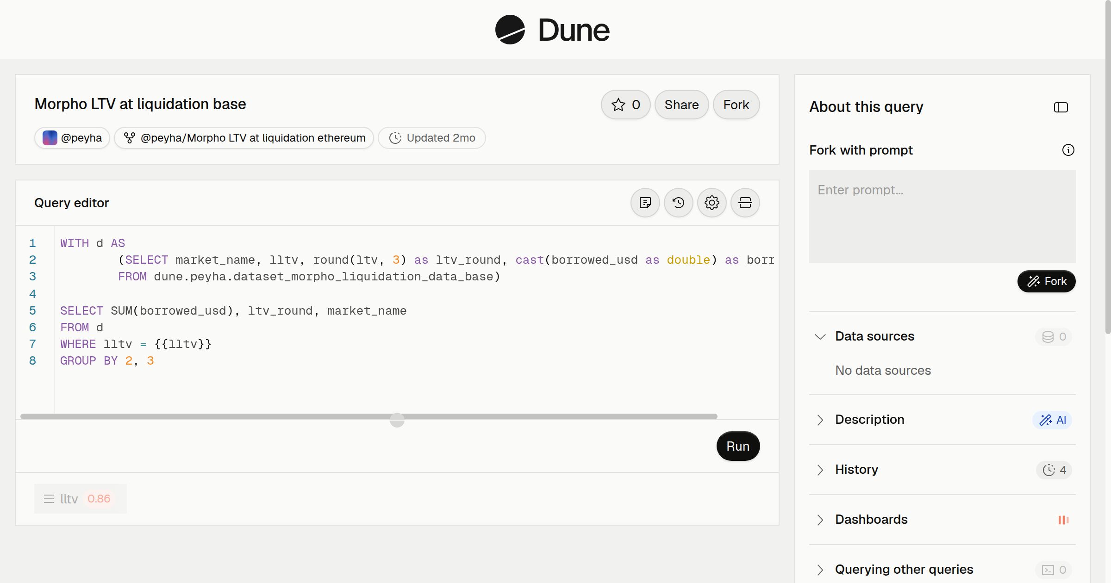Open the query notes icon in editor

tap(645, 203)
